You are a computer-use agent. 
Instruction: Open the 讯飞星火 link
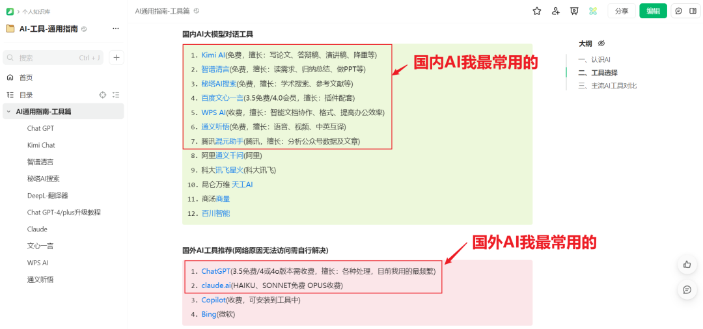pos(229,170)
